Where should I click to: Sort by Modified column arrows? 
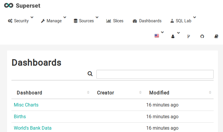[x=210, y=92]
